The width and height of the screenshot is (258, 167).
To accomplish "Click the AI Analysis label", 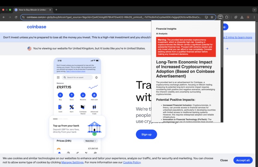I will tap(162, 34).
